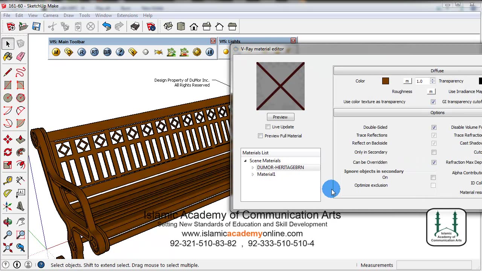
Task: Select the Orbit tool
Action: click(x=8, y=222)
